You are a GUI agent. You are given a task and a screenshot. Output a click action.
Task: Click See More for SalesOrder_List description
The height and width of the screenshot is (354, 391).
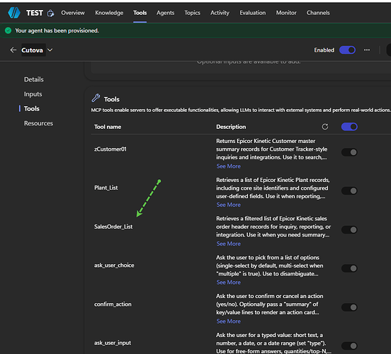(228, 244)
